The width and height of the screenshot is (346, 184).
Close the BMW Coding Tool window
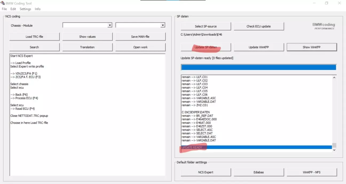pos(339,3)
